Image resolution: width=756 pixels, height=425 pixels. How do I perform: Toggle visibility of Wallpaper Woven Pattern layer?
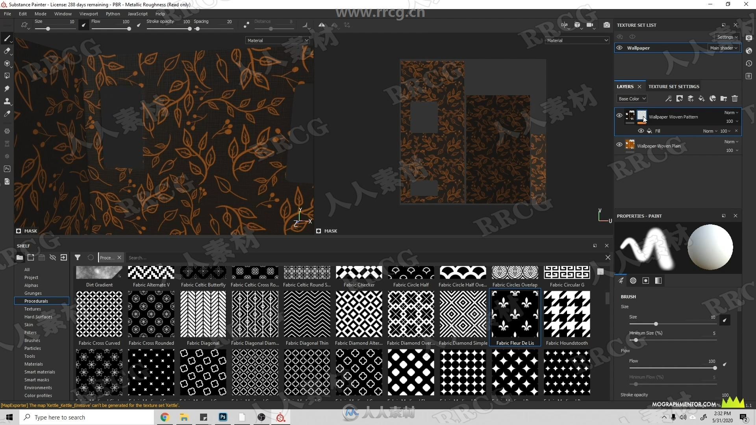(x=619, y=115)
